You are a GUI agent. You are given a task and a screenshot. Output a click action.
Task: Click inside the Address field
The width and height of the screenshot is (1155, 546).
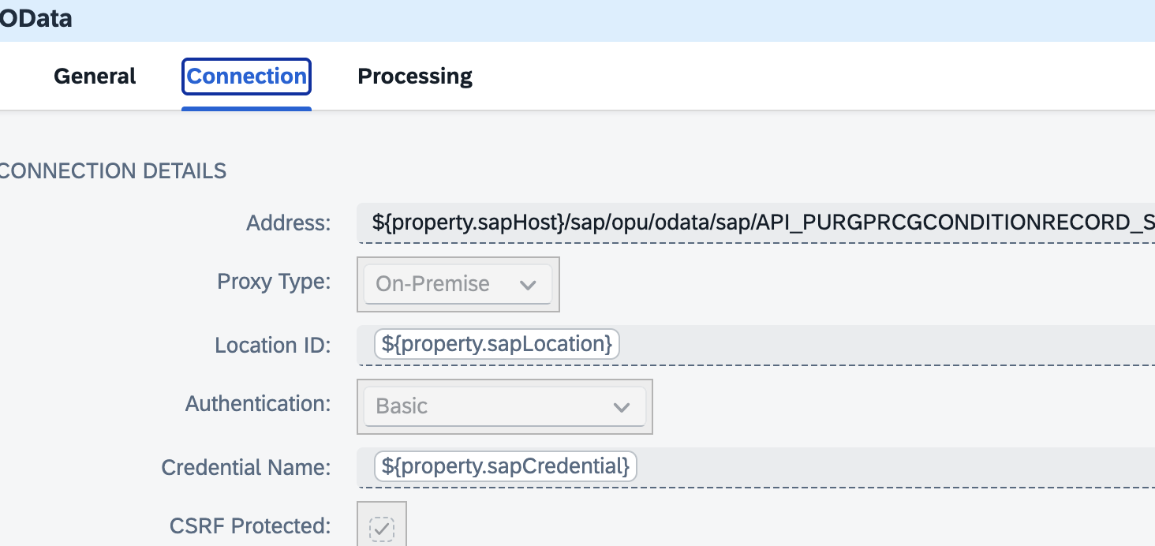coord(710,223)
